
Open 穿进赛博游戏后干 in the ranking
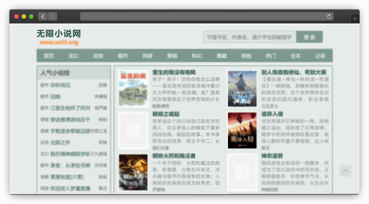point(70,119)
